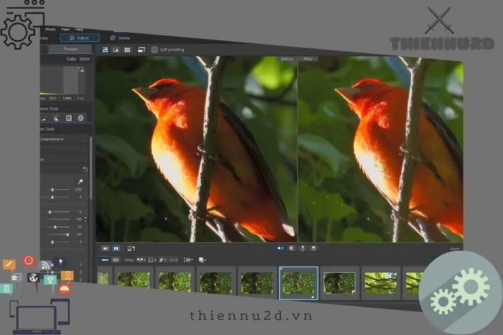Open the Presets tab in side panel
Screen dimensions: 503x335
pyautogui.click(x=71, y=49)
